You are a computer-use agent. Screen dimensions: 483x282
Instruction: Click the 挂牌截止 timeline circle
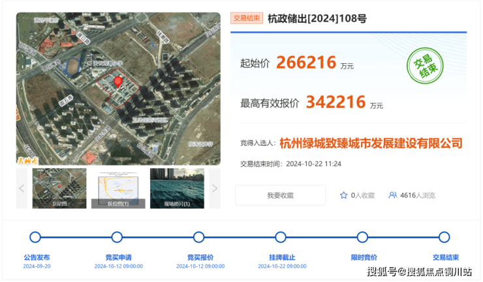point(281,237)
